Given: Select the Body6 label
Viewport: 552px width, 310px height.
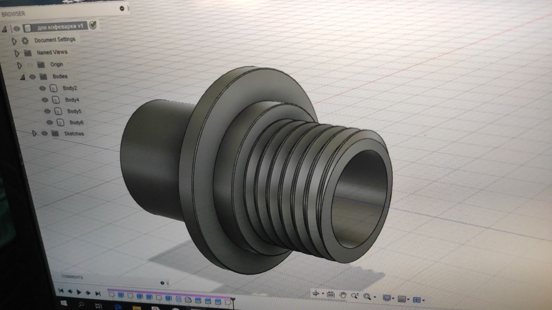Looking at the screenshot, I should pos(77,123).
